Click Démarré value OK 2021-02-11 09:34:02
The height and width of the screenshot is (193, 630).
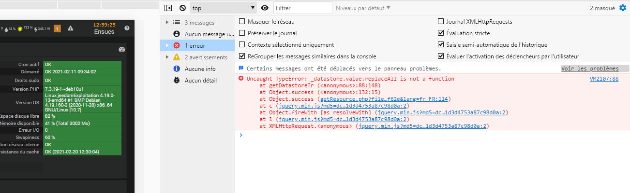(82, 72)
